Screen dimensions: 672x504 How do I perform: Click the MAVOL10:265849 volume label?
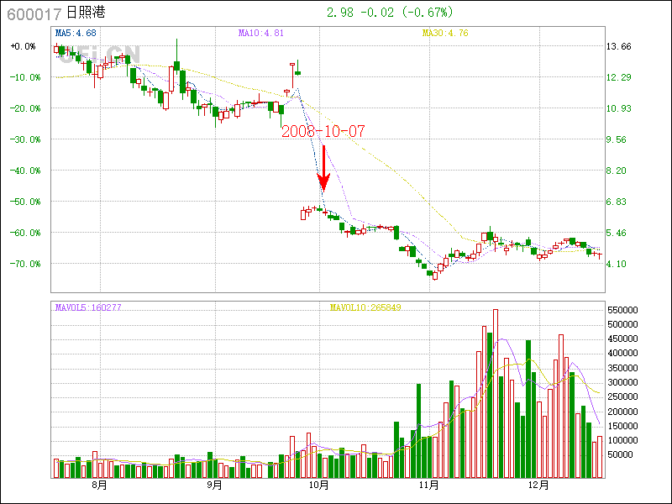(x=365, y=307)
